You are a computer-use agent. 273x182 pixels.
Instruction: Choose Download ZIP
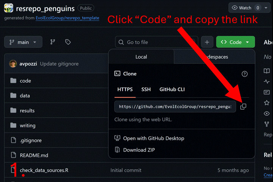pos(139,150)
